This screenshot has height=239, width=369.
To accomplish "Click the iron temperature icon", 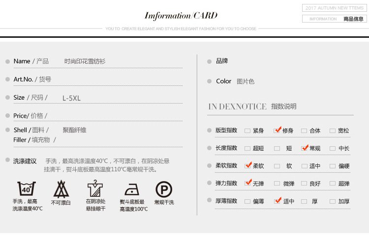I will point(132,189).
